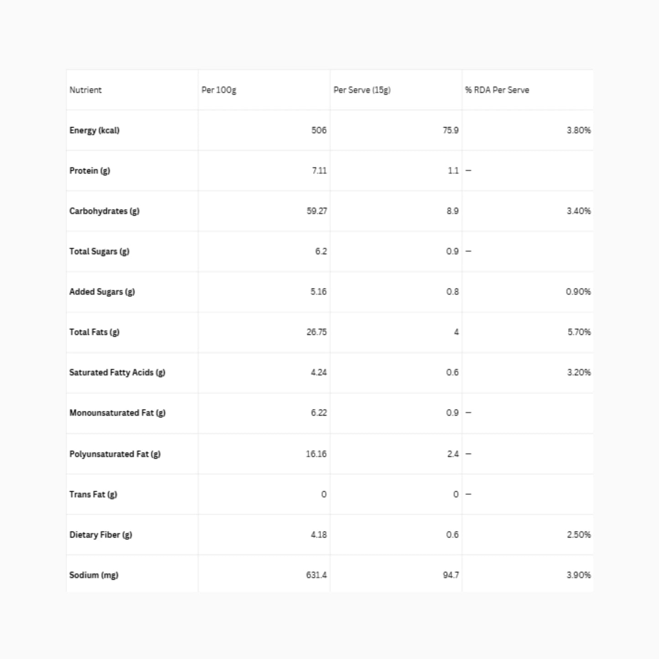Click the Saturated Fatty Acids (g) label
The width and height of the screenshot is (659, 659).
117,373
